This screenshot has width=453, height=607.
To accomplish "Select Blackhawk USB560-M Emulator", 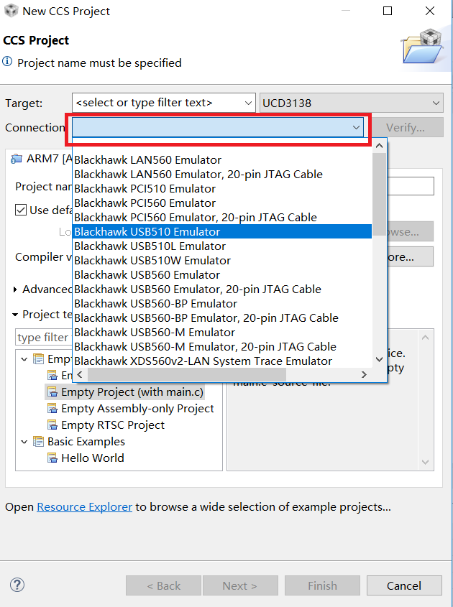I will pos(222,332).
